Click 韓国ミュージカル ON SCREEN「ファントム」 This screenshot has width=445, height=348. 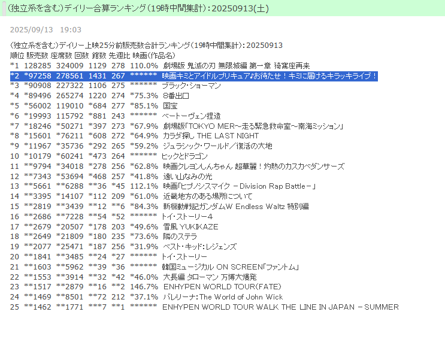click(230, 267)
